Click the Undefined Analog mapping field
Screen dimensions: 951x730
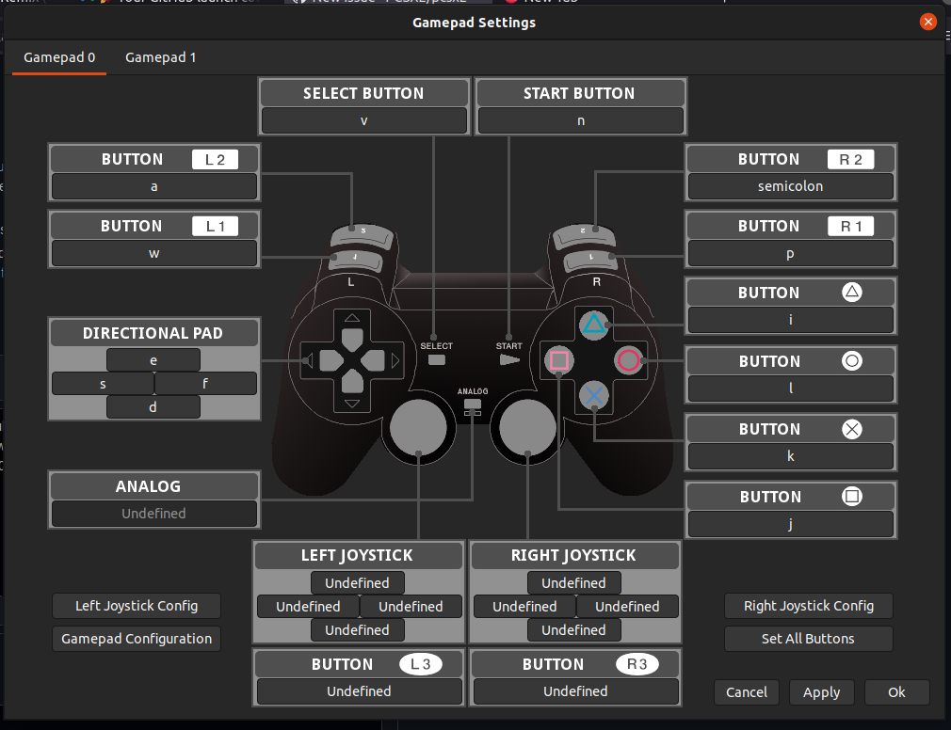[x=153, y=514]
